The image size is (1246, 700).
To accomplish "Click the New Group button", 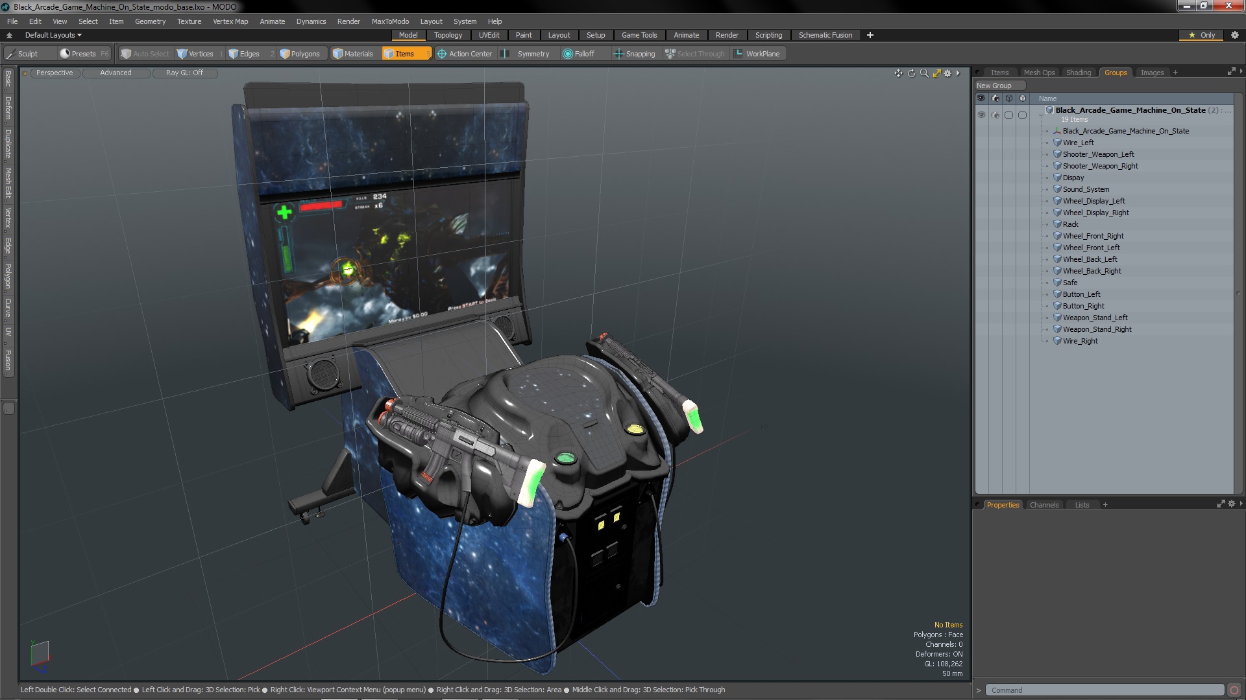I will click(x=999, y=86).
